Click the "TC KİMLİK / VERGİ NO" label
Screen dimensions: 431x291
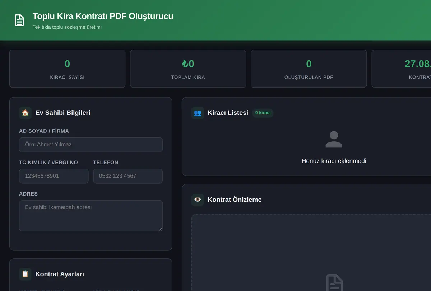pyautogui.click(x=48, y=163)
